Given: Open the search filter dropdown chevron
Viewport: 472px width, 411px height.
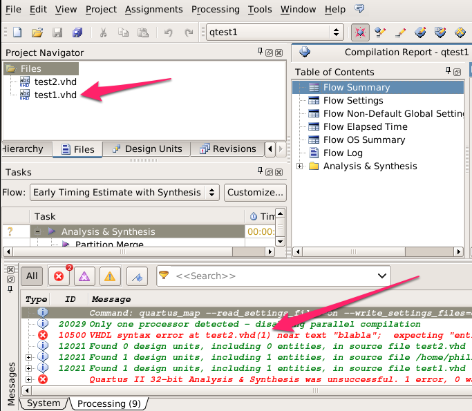Looking at the screenshot, I should coord(382,276).
